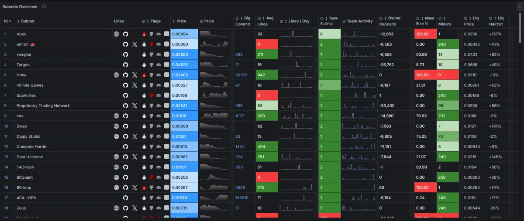
Task: Sort by the Liq Haircut column header
Action: [x=496, y=21]
